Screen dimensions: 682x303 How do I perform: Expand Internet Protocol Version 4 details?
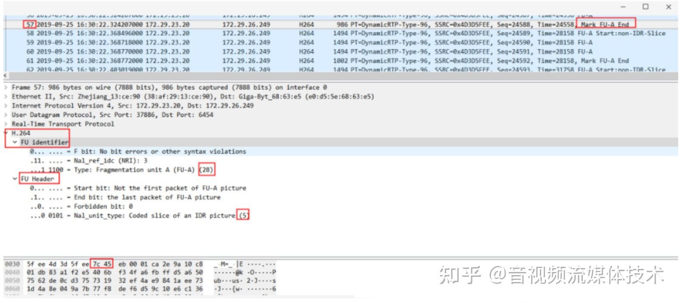pyautogui.click(x=6, y=106)
